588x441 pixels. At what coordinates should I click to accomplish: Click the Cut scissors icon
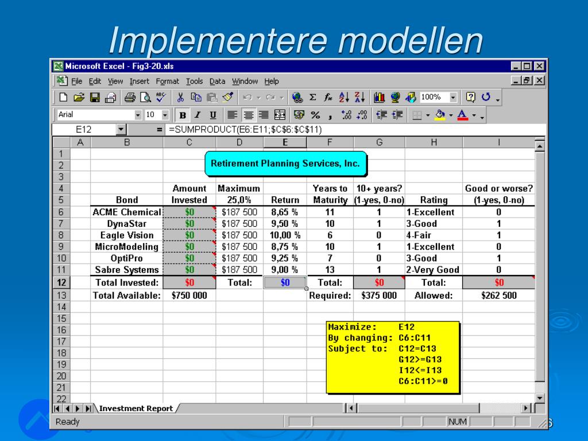click(180, 98)
